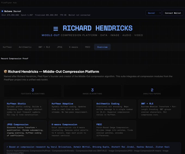Click the BWT + RLE card title
Screen dimensions: 185x154
(147, 104)
